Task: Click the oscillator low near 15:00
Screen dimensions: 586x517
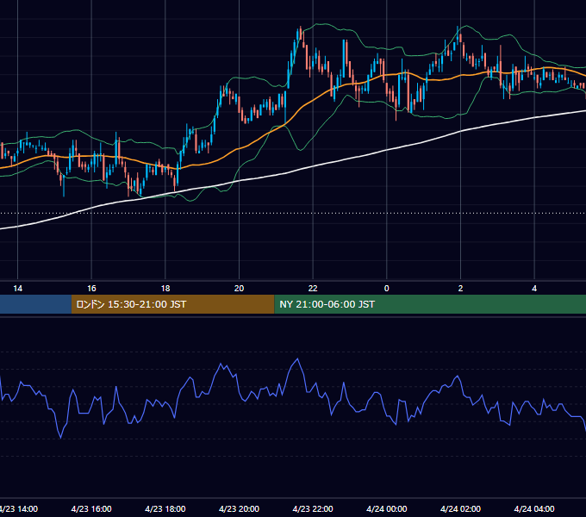Action: point(60,438)
